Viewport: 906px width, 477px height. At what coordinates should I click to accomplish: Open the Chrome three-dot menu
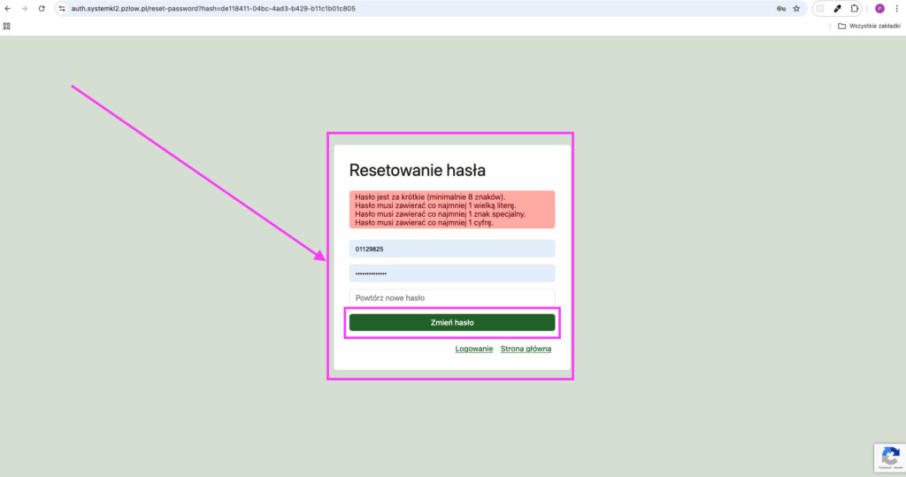(896, 8)
